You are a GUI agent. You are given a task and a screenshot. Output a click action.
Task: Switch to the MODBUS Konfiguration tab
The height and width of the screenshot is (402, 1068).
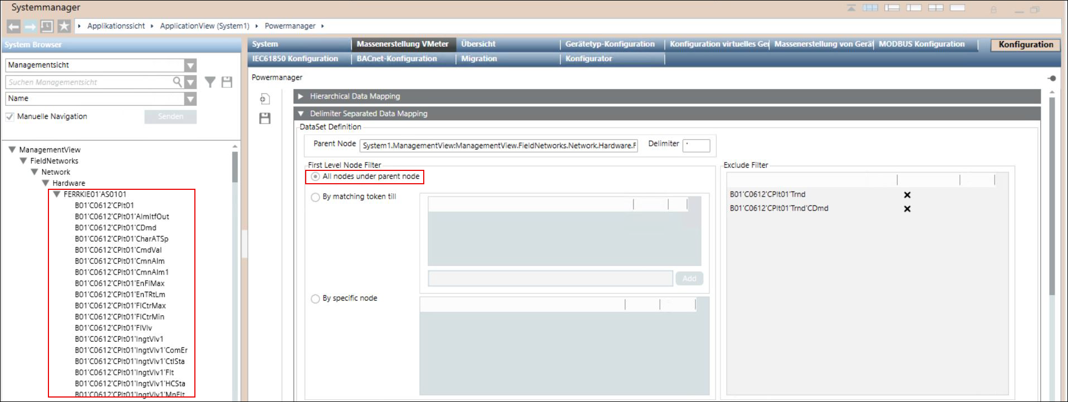pos(921,44)
